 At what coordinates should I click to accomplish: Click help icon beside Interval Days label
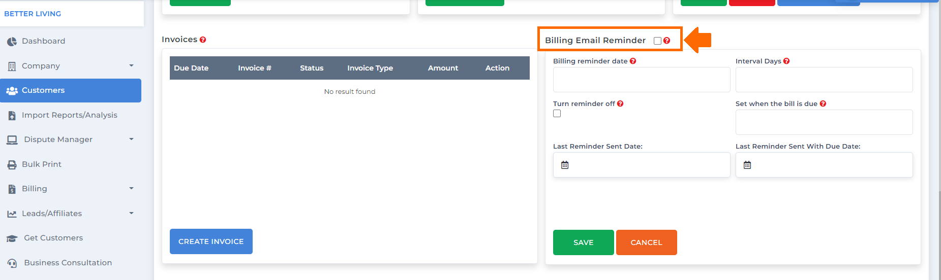(x=786, y=61)
